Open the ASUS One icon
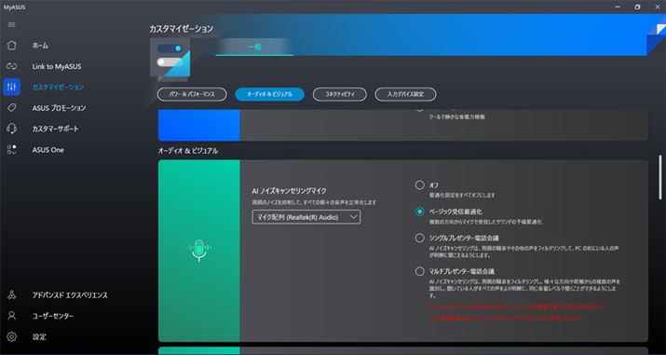The height and width of the screenshot is (355, 666). (11, 149)
